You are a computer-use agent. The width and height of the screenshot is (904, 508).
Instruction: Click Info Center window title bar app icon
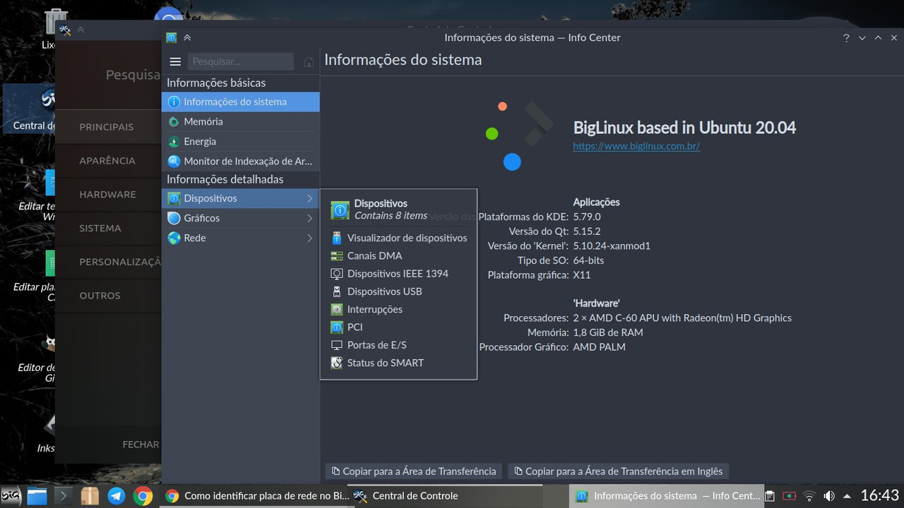click(171, 37)
